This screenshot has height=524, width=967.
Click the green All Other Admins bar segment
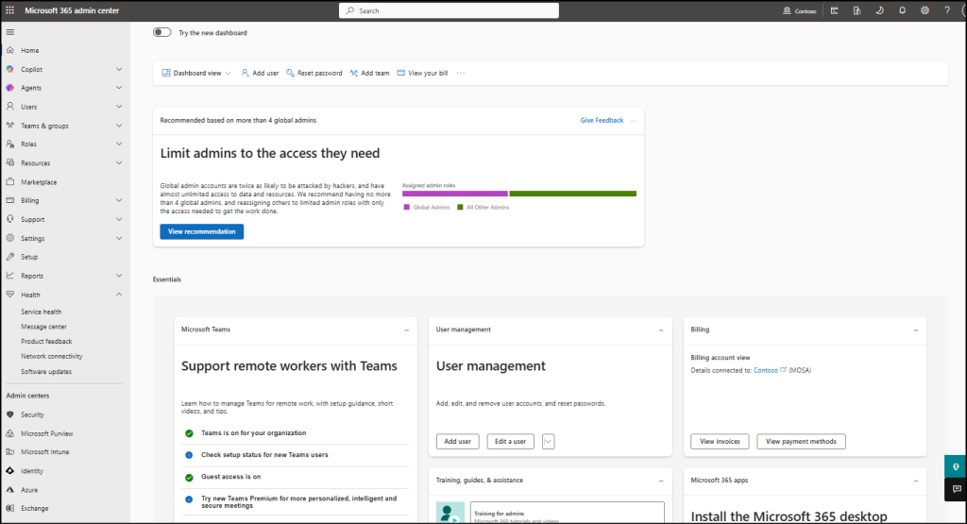(573, 194)
